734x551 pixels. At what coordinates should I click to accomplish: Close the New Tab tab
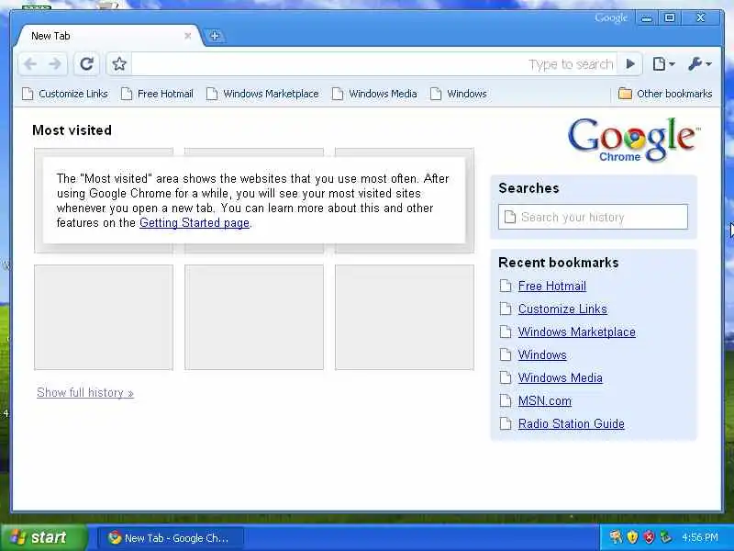click(188, 36)
